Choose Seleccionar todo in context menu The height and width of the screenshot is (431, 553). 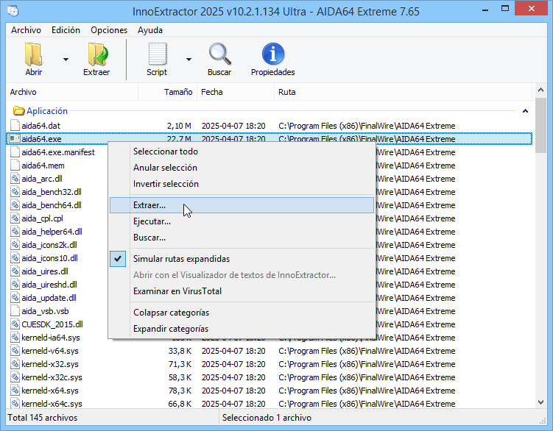(x=242, y=152)
